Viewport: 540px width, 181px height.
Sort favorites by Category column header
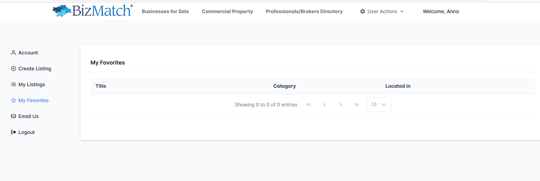(284, 86)
